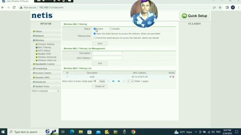The height and width of the screenshot is (135, 241).
Task: Show hidden system tray icons chevron
Action: click(196, 132)
